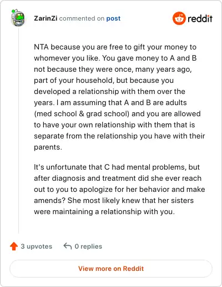Click the ZarinZi robot avatar image
The height and width of the screenshot is (287, 222).
pos(18,18)
